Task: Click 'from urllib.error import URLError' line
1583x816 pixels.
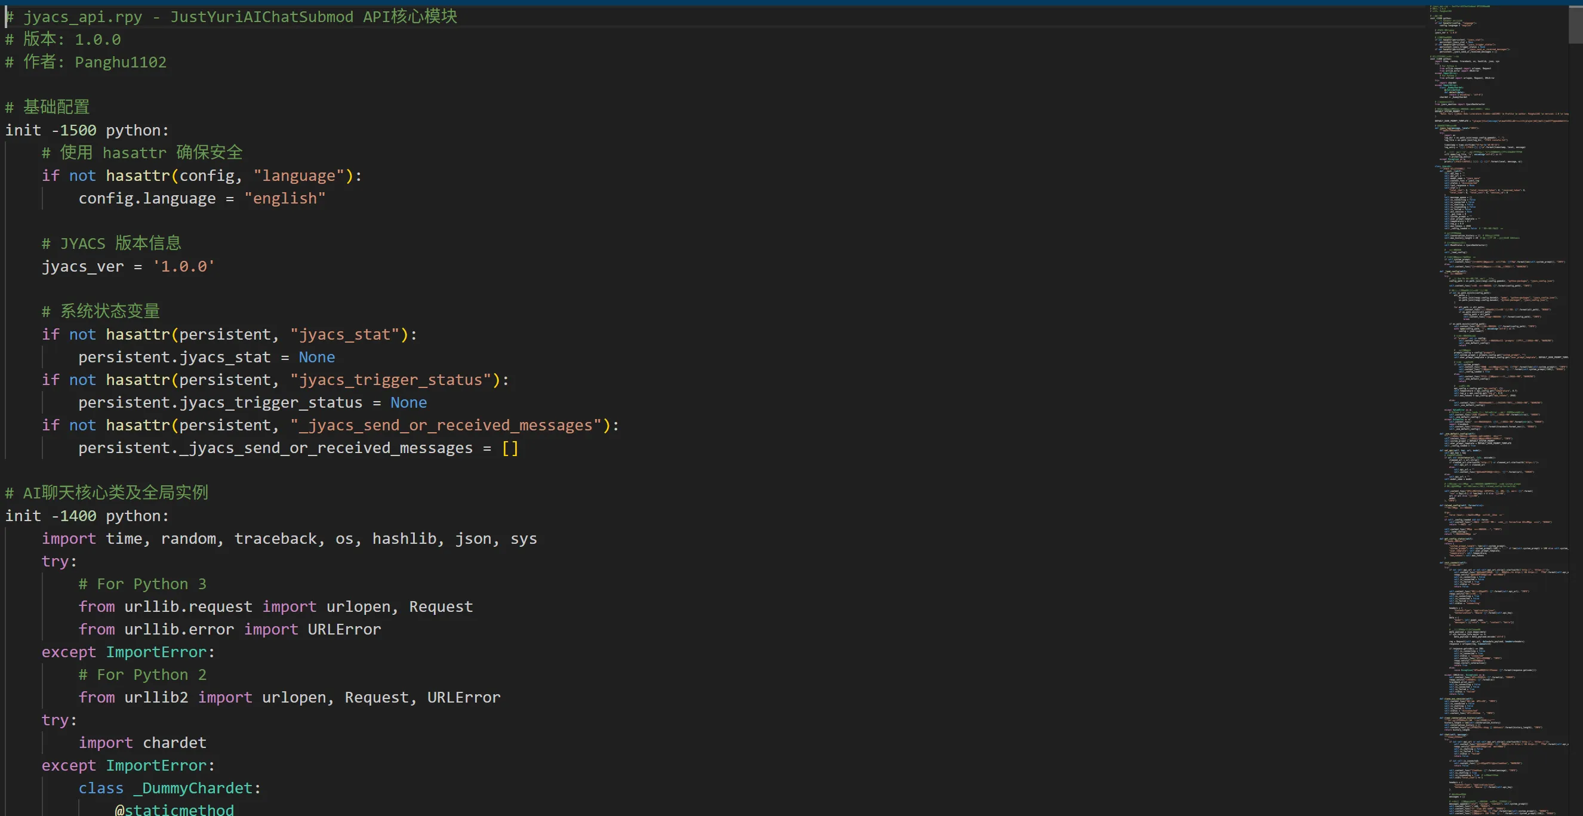Action: (x=229, y=629)
